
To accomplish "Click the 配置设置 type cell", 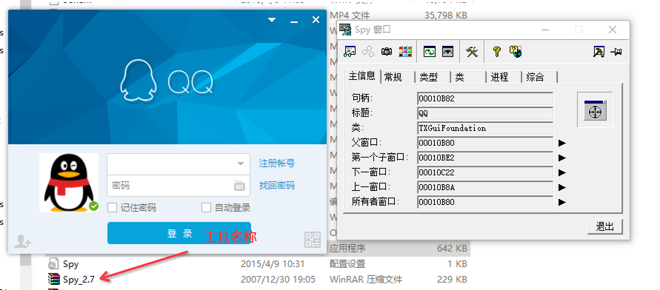I will (x=347, y=264).
